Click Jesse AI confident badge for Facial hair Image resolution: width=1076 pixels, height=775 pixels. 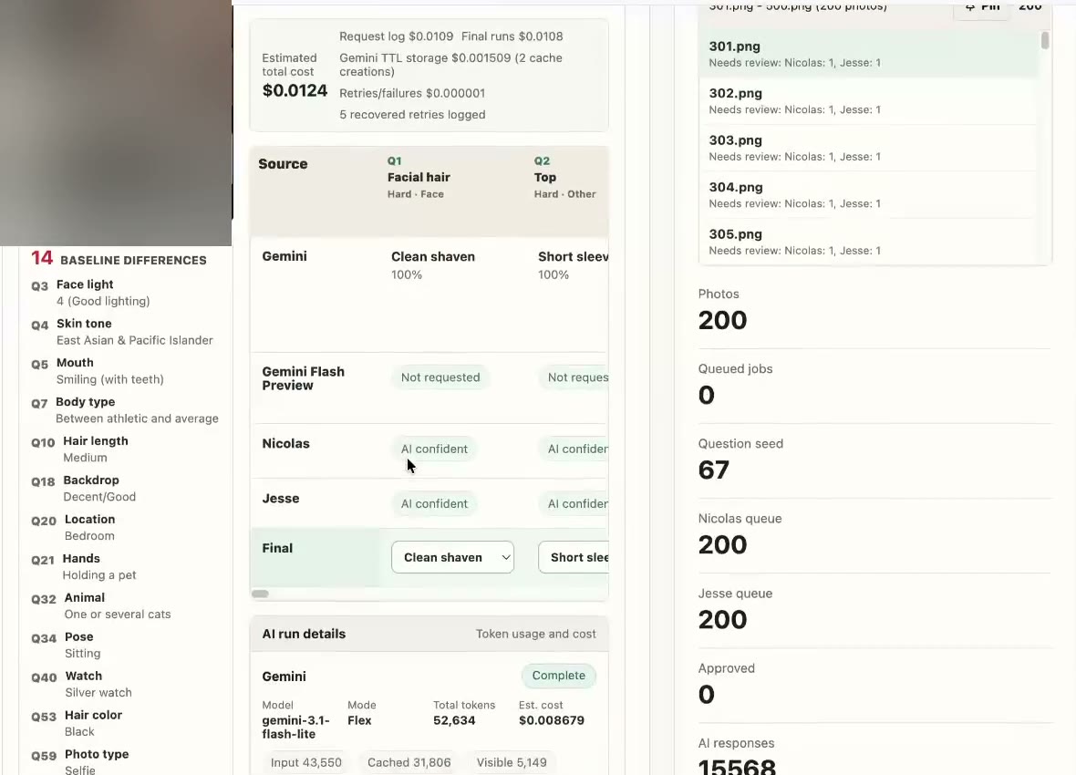pyautogui.click(x=434, y=504)
